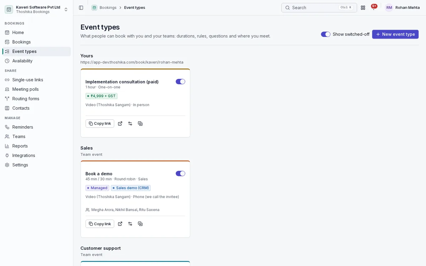Open settings sliders for Book a demo
This screenshot has height=266, width=426.
coord(130,224)
